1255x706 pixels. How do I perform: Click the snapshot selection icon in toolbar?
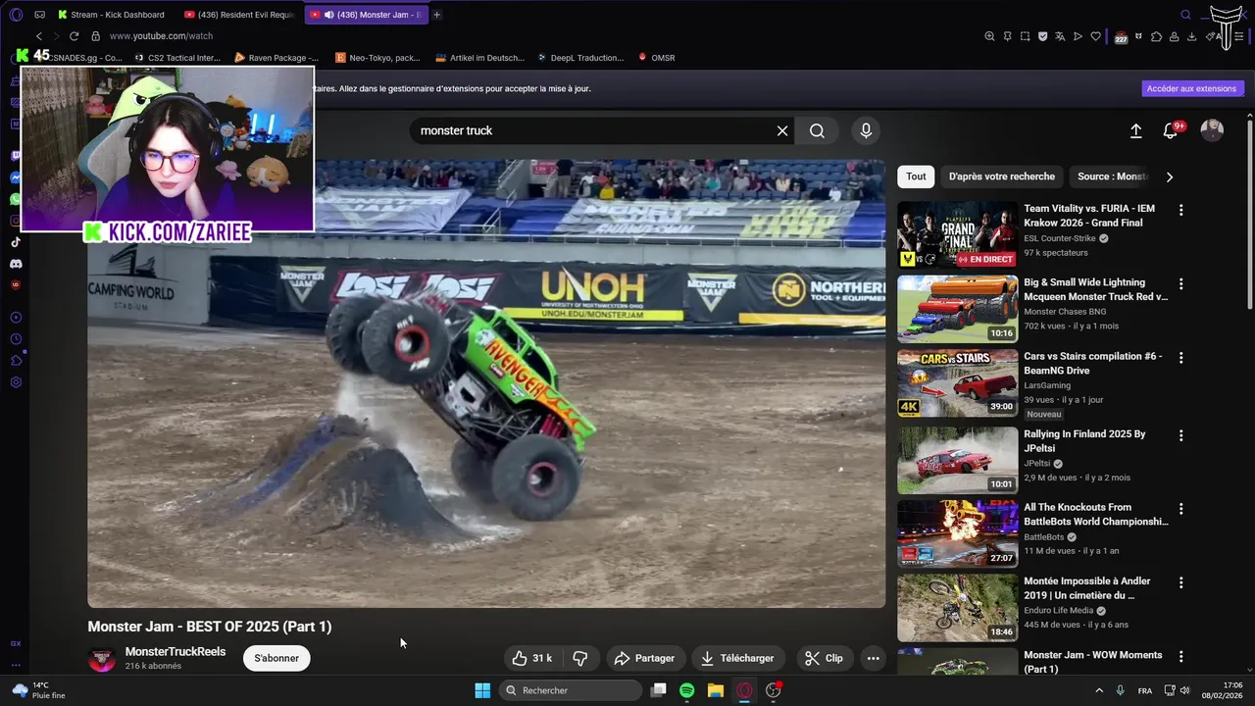1025,36
